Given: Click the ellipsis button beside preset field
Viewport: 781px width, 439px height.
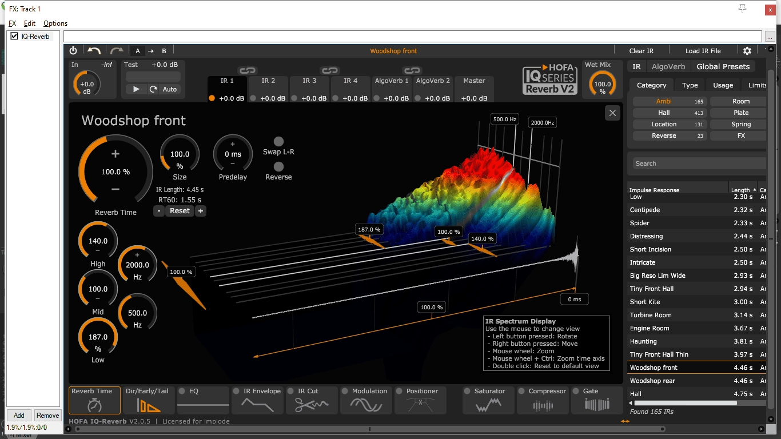Looking at the screenshot, I should 770,37.
